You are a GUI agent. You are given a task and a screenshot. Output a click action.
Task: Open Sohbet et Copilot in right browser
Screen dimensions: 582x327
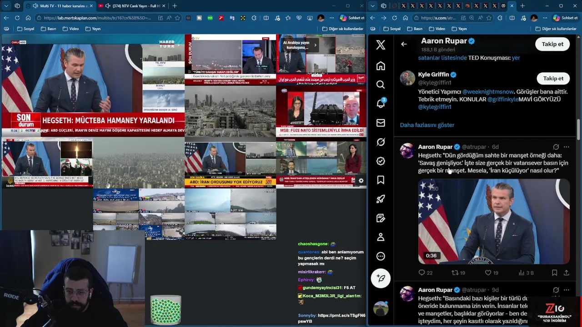pos(565,18)
